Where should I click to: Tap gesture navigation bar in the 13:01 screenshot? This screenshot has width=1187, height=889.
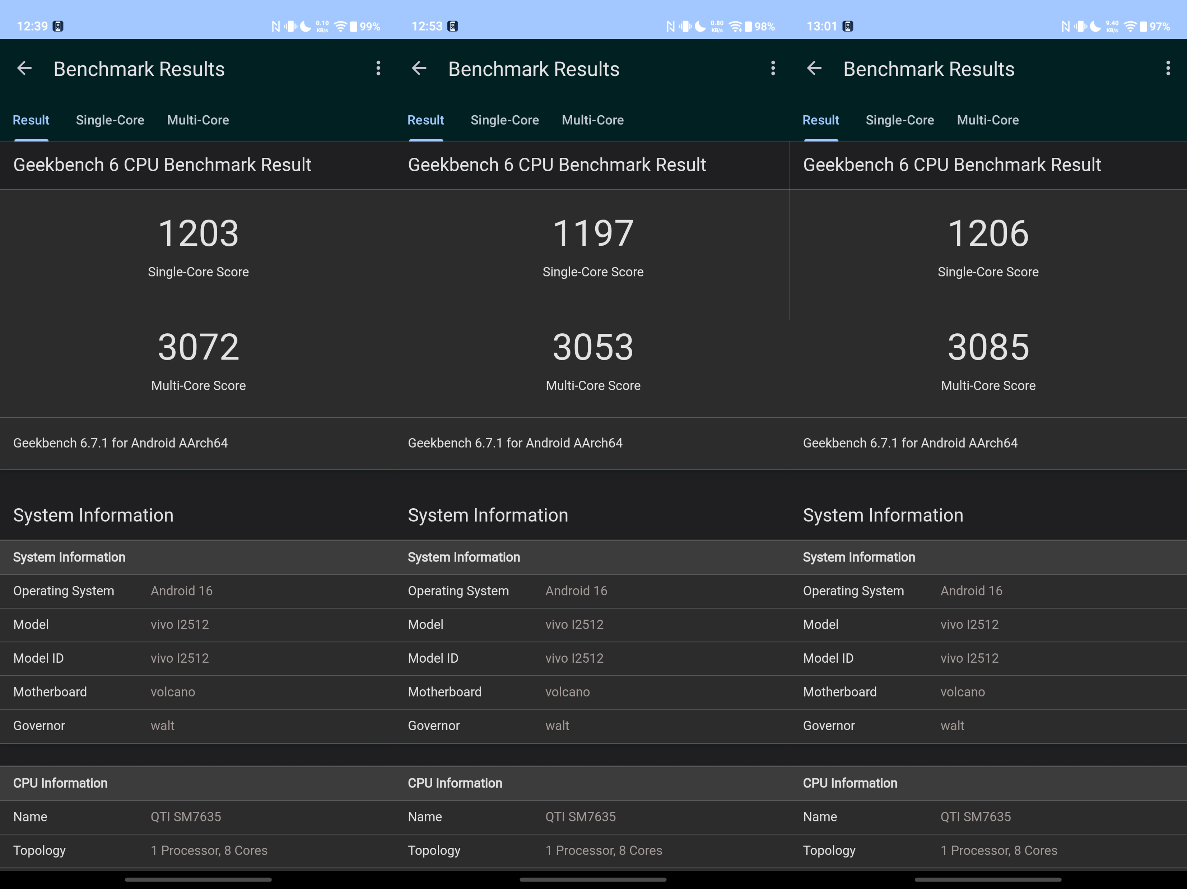[x=988, y=880]
